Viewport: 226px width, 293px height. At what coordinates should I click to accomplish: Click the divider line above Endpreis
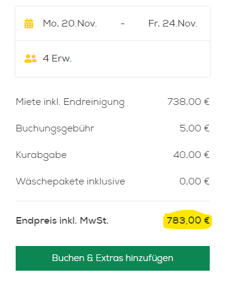113,201
